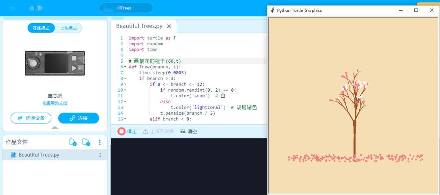The image size is (440, 195).
Task: Click the clear console (清空) icon
Action: [x=183, y=131]
